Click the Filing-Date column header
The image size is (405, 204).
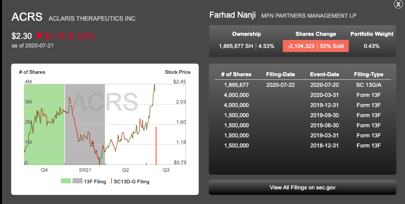coord(280,74)
